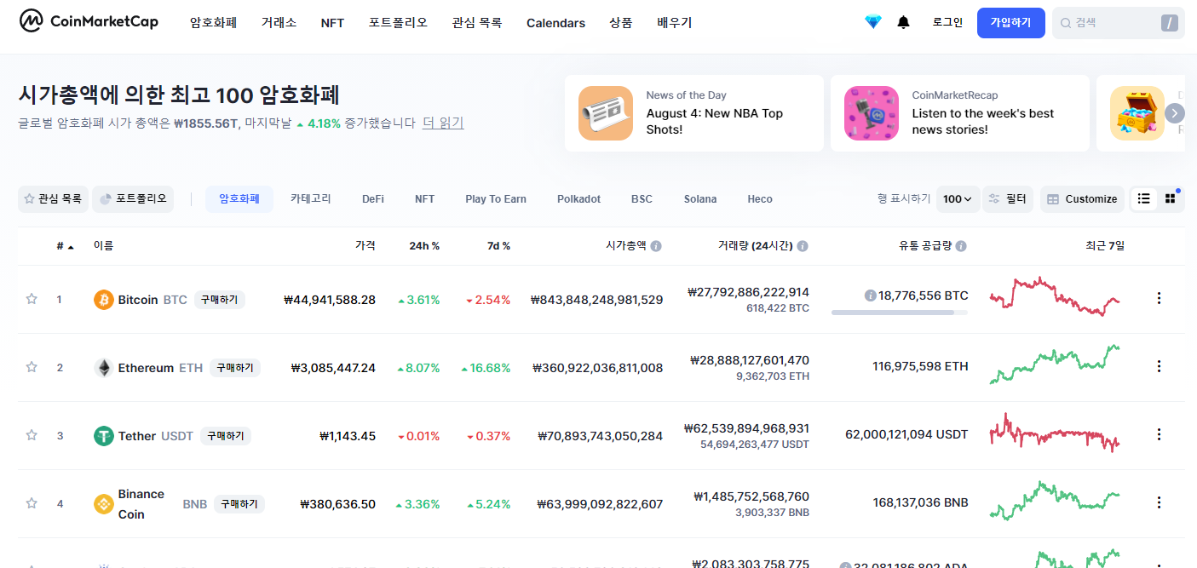The image size is (1197, 568).
Task: Click the 로그인 login link
Action: pos(947,23)
